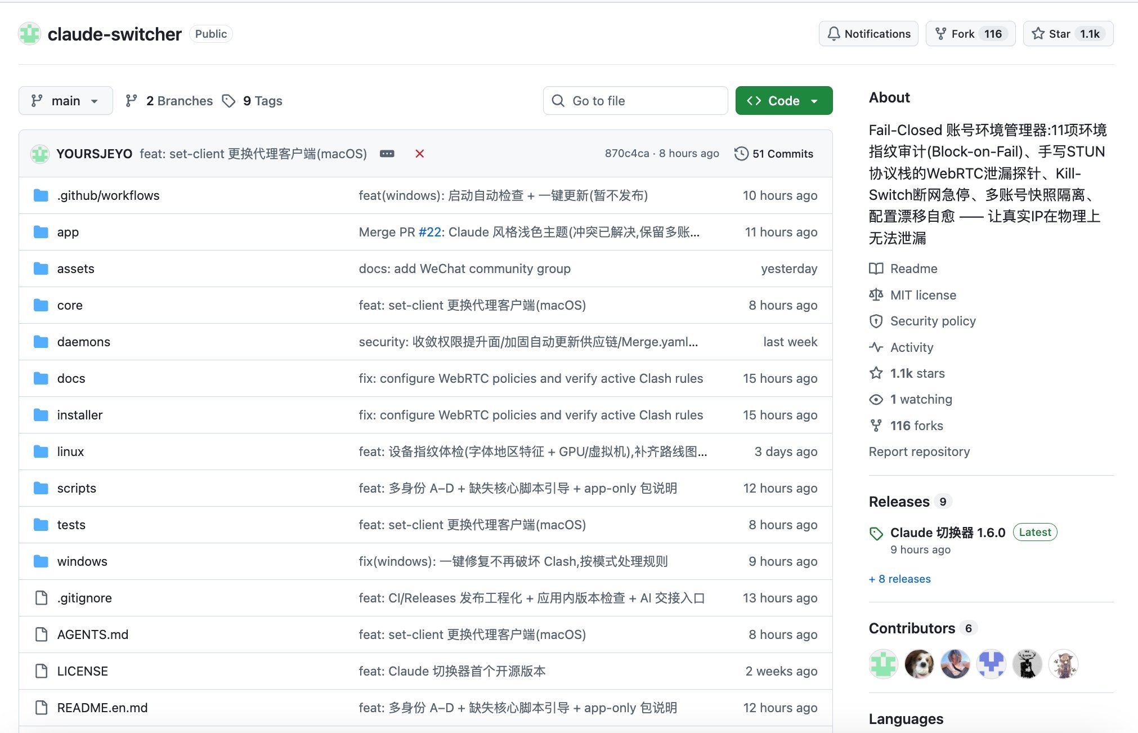The image size is (1138, 733).
Task: Open the MIT license link
Action: click(913, 295)
